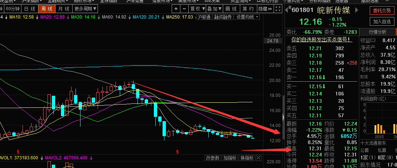This screenshot has width=397, height=168.
Task: Click the MA60: 14.92 label
Action: coord(114,17)
